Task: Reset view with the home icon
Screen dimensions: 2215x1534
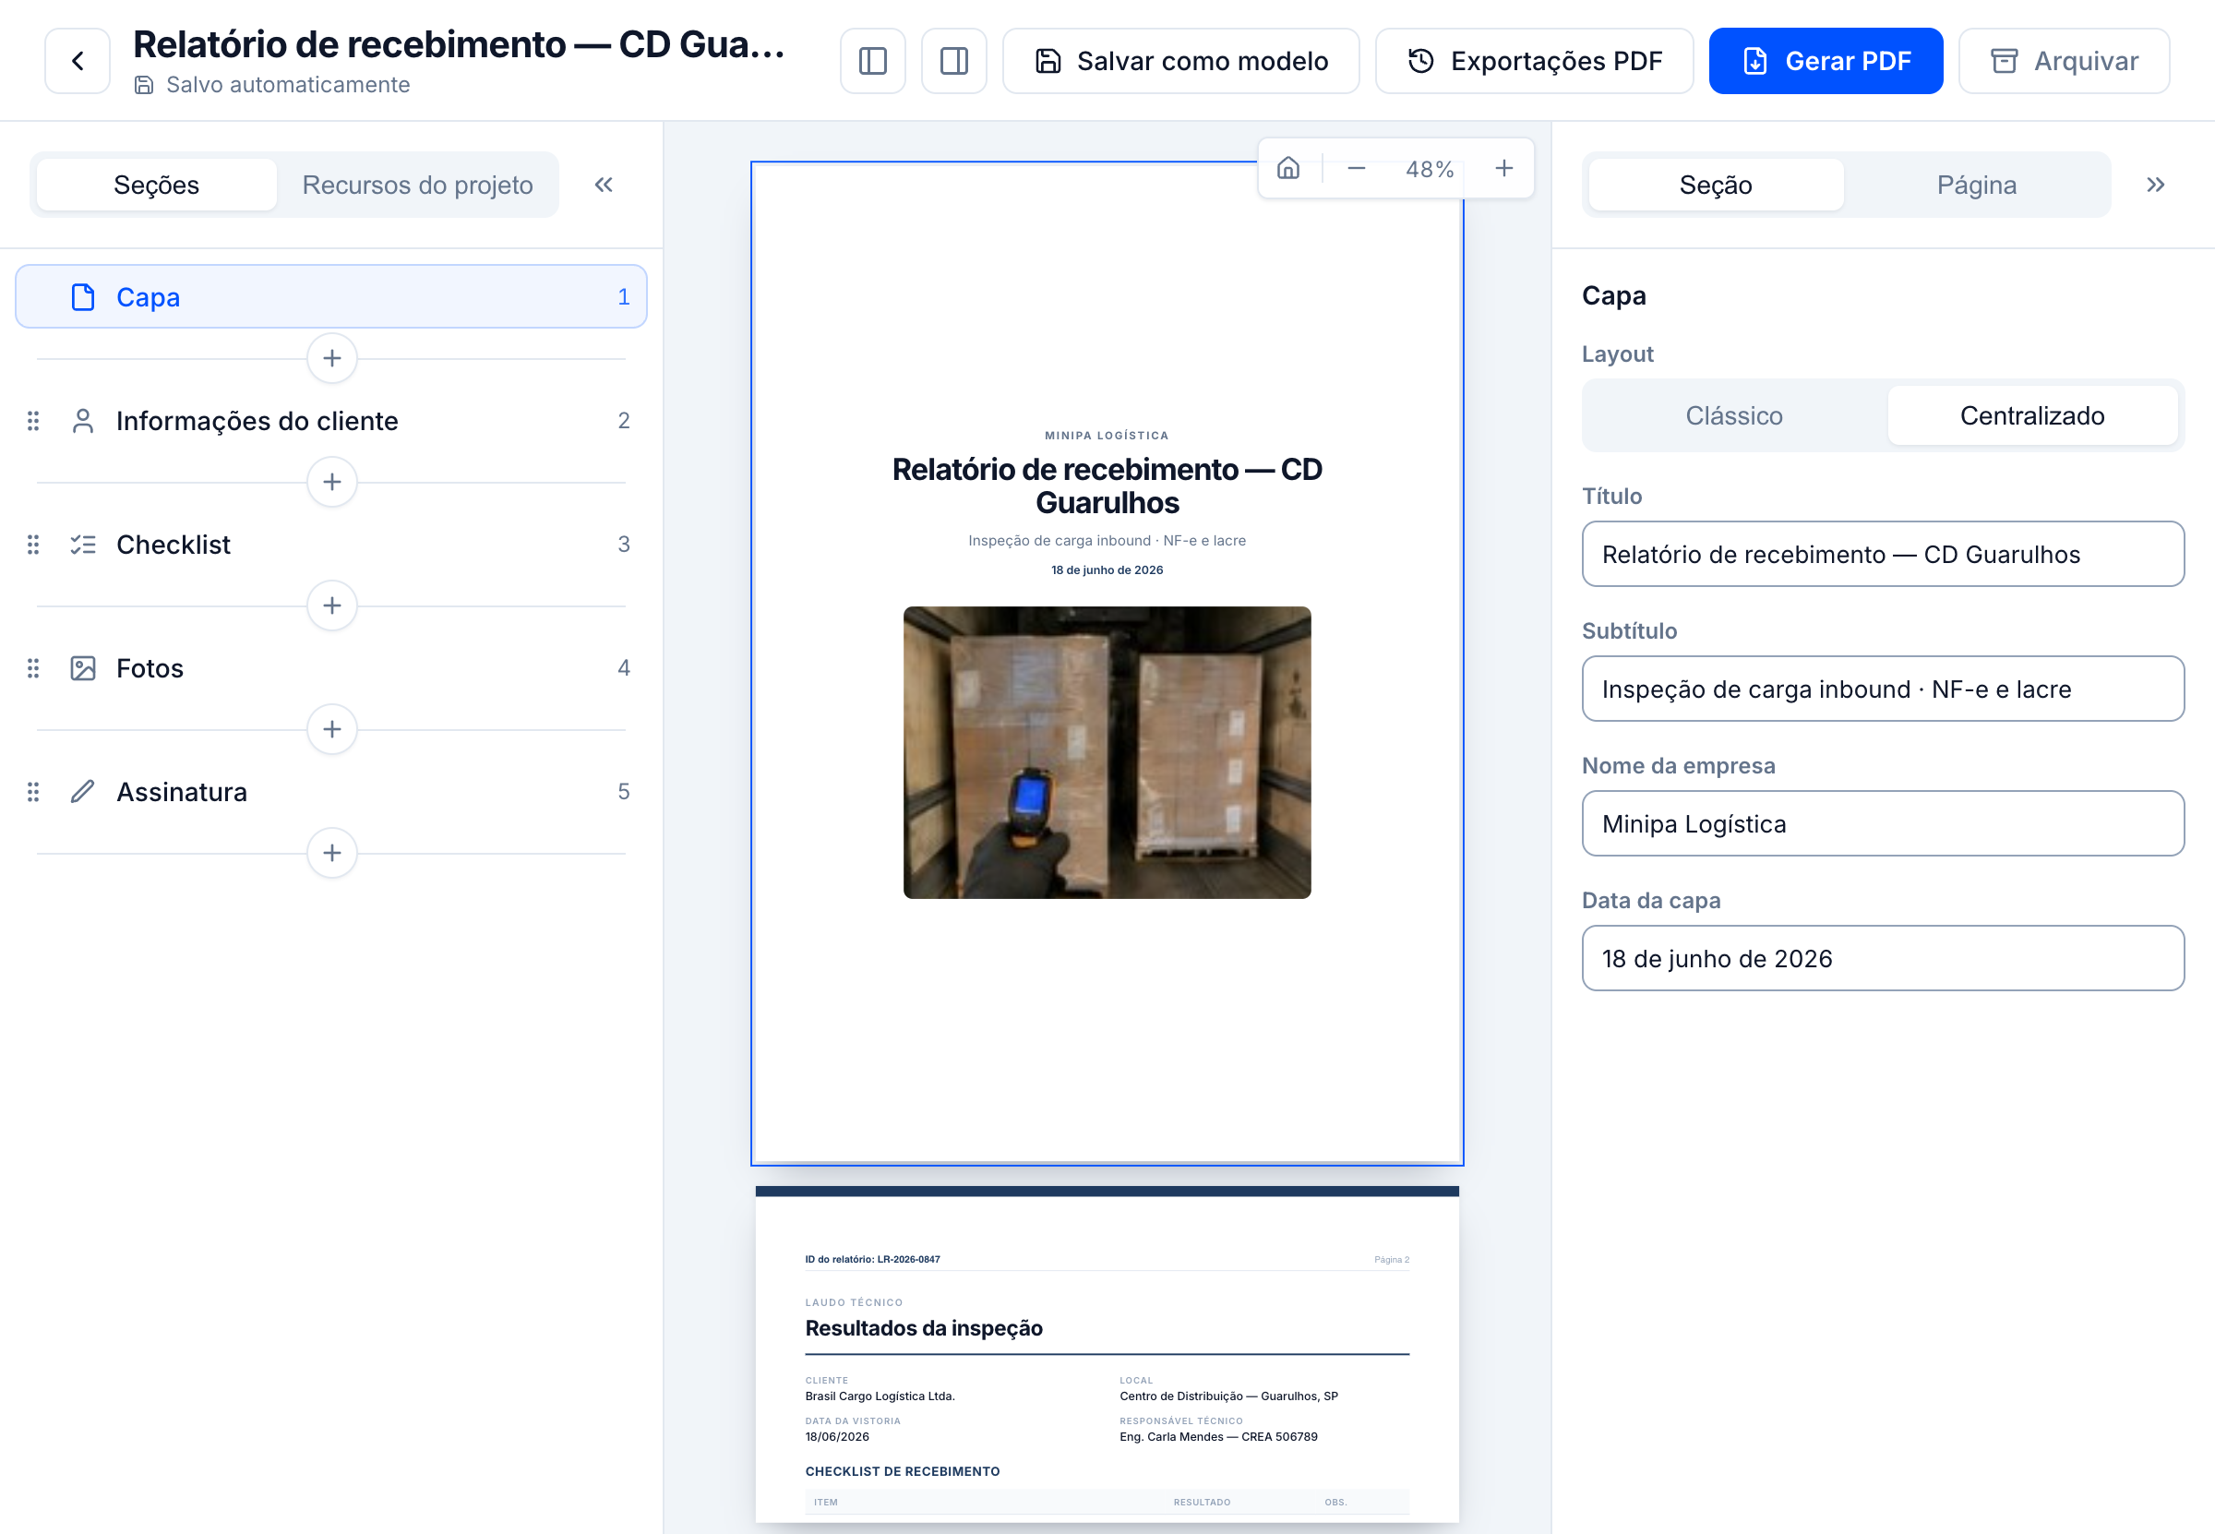Action: pos(1287,168)
